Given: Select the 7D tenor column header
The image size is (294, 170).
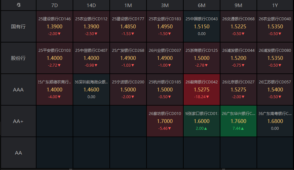Looking at the screenshot, I should tap(55, 5).
